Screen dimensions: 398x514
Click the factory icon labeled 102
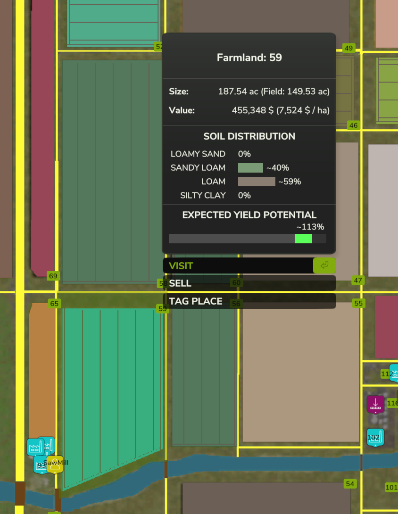point(375,437)
